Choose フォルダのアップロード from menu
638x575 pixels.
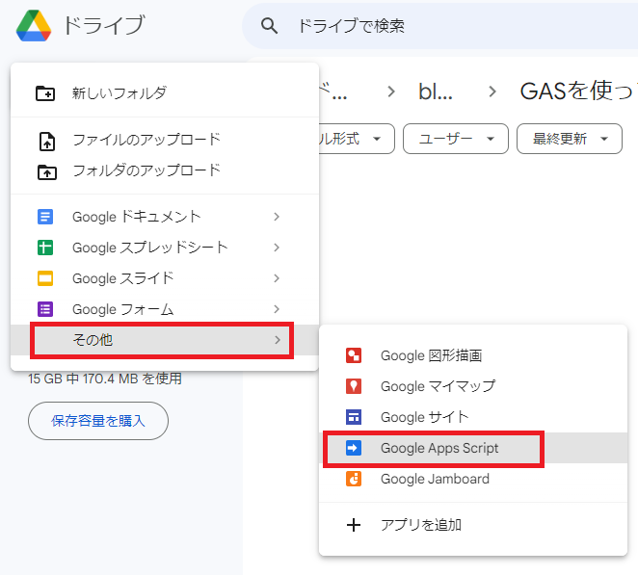pos(165,170)
